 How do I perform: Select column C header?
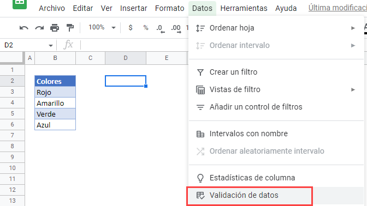pos(90,58)
